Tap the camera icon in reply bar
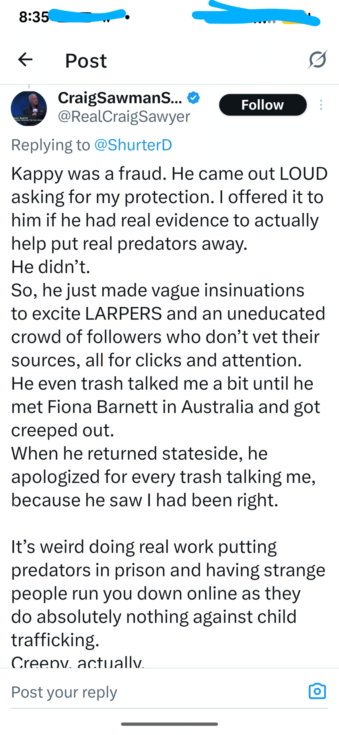This screenshot has width=339, height=735. 317,691
